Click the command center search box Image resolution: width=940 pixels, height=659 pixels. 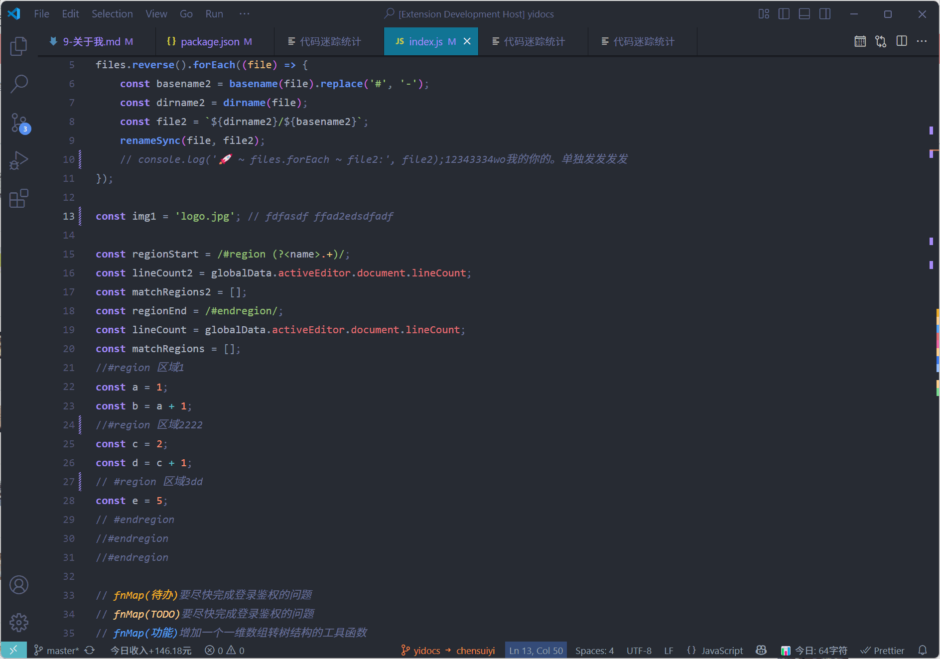[x=470, y=14]
